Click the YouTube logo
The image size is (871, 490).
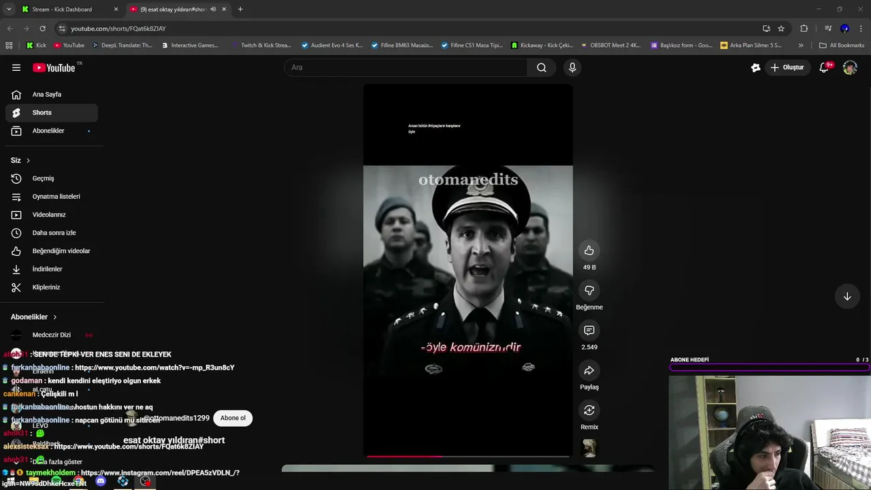[54, 67]
